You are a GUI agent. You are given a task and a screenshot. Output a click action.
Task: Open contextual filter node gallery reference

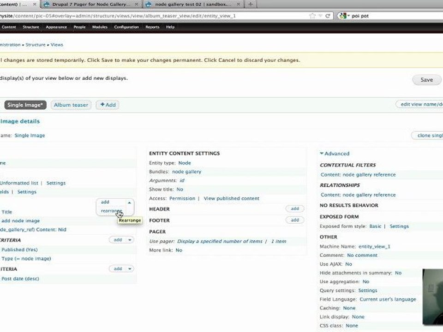click(358, 175)
